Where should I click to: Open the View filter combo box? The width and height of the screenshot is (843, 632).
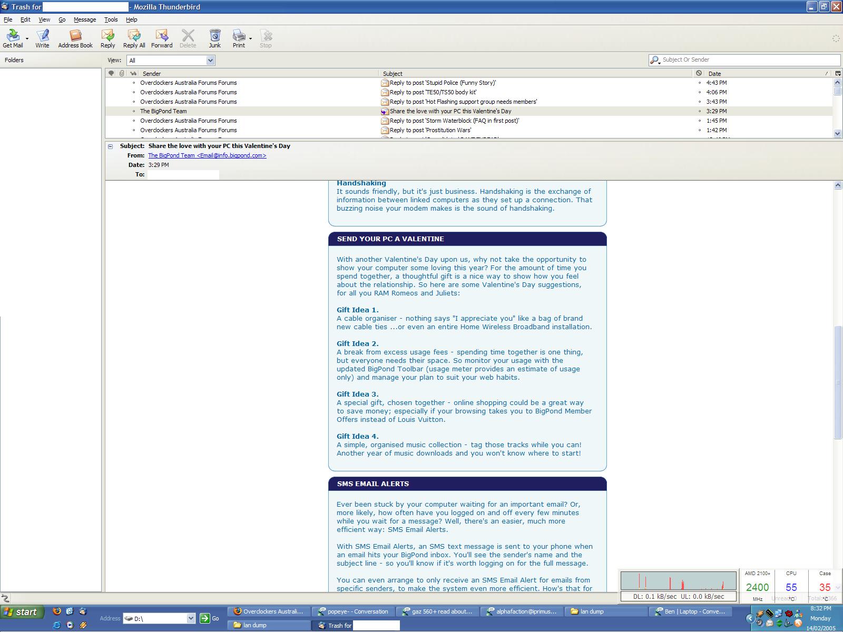pyautogui.click(x=171, y=60)
